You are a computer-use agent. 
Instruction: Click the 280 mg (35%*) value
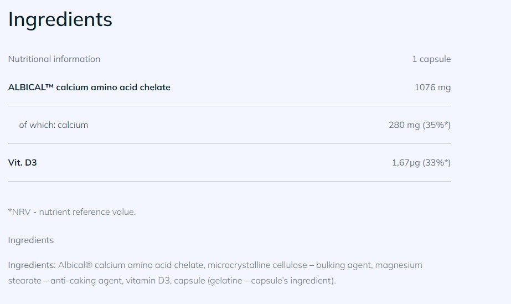coord(420,125)
